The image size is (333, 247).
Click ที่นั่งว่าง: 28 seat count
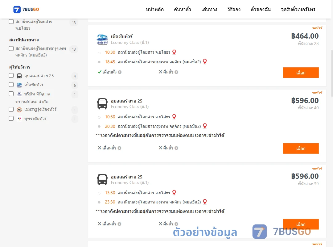pyautogui.click(x=308, y=44)
